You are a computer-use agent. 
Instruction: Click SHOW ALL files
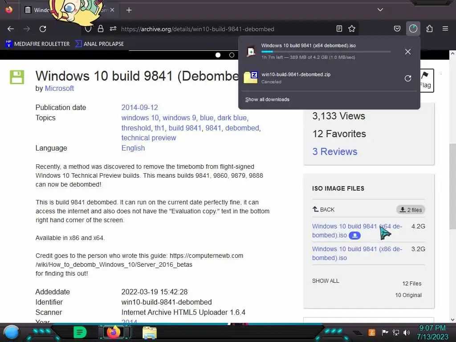click(326, 281)
